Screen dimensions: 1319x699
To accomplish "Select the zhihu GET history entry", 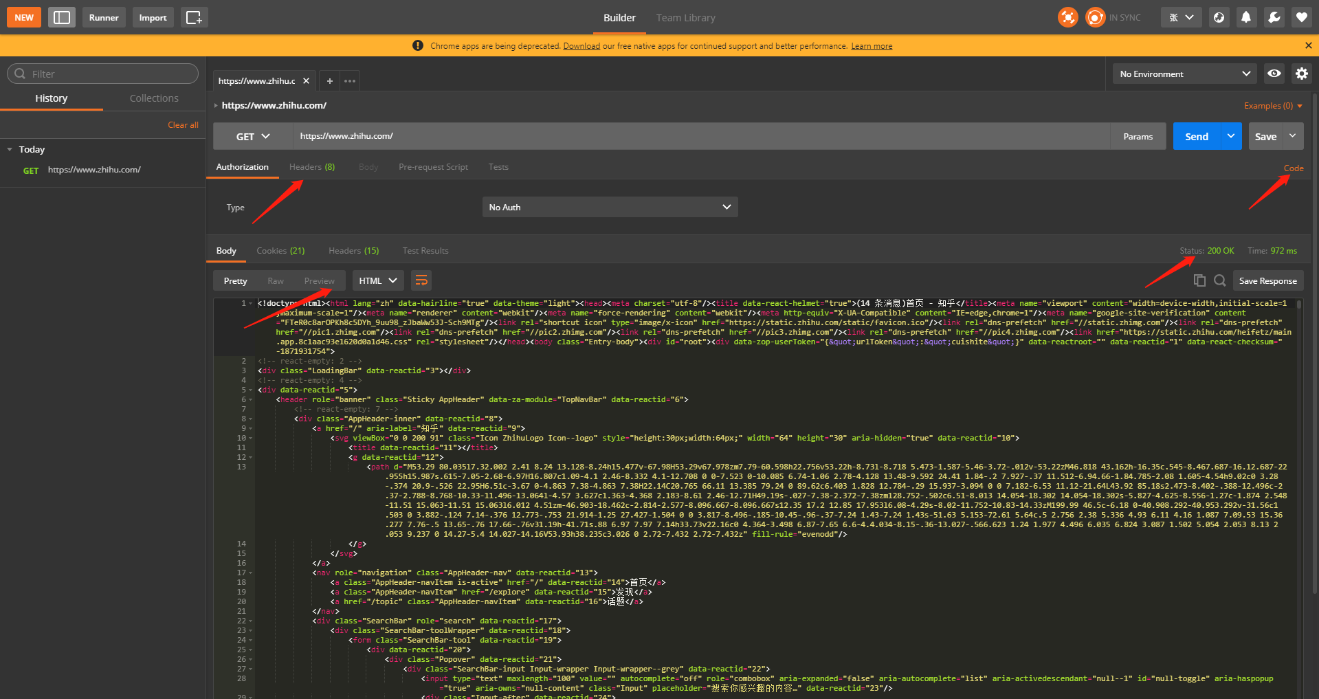I will coord(103,170).
